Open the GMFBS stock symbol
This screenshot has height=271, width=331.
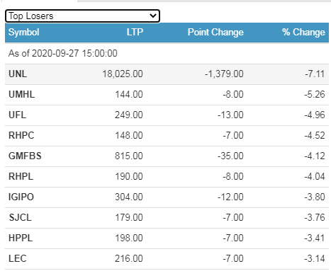coord(25,156)
